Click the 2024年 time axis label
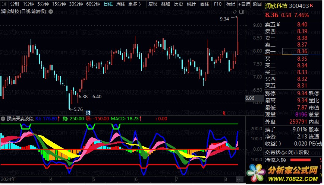The image size is (324, 185). 8,179
